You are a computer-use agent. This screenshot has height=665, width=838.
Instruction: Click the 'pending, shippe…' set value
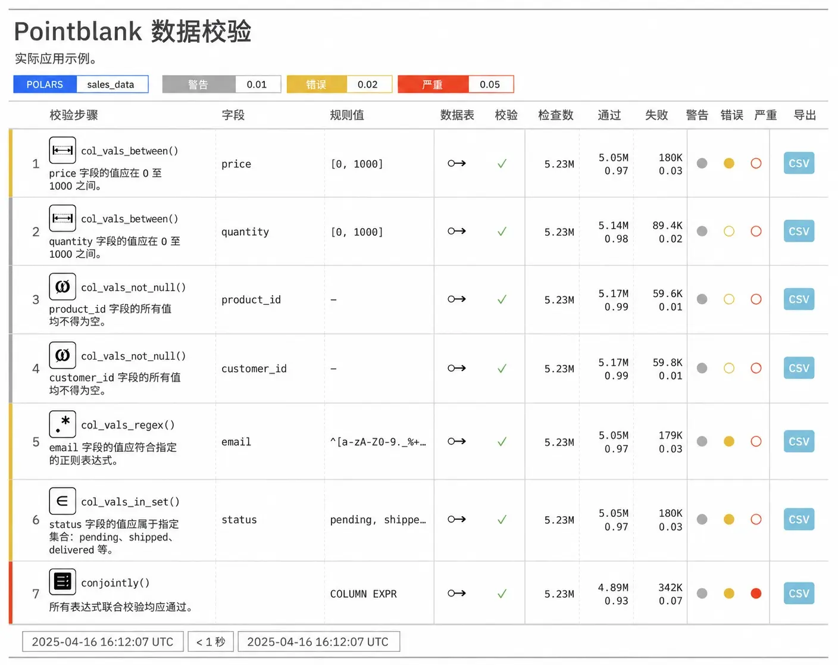(x=378, y=520)
